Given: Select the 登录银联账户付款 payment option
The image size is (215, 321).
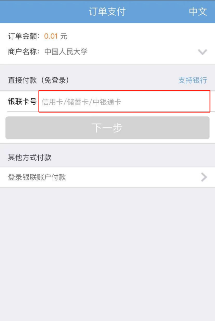Looking at the screenshot, I should coord(107,177).
